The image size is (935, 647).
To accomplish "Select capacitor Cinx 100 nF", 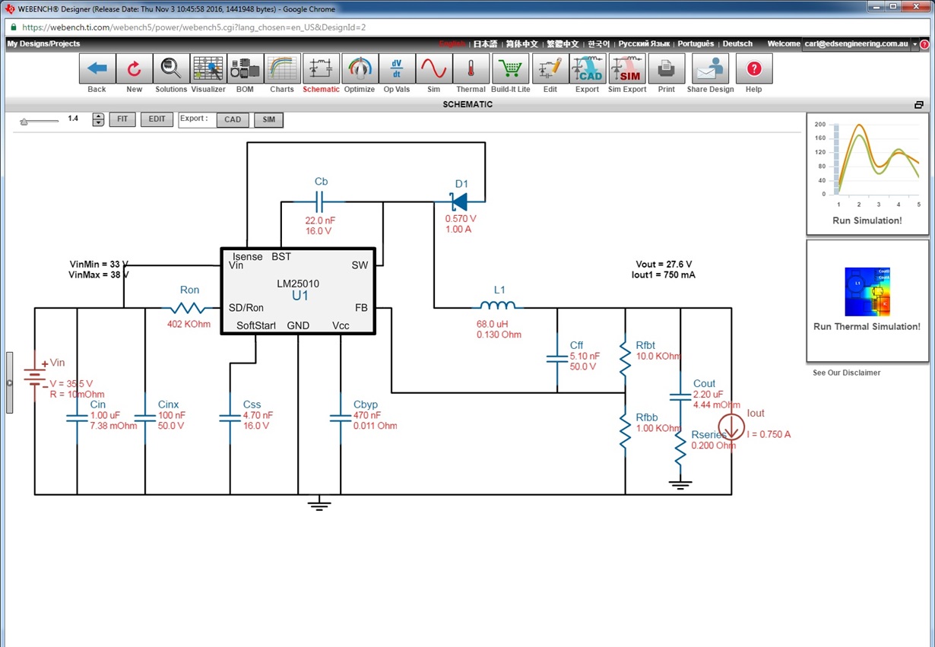I will (x=144, y=417).
